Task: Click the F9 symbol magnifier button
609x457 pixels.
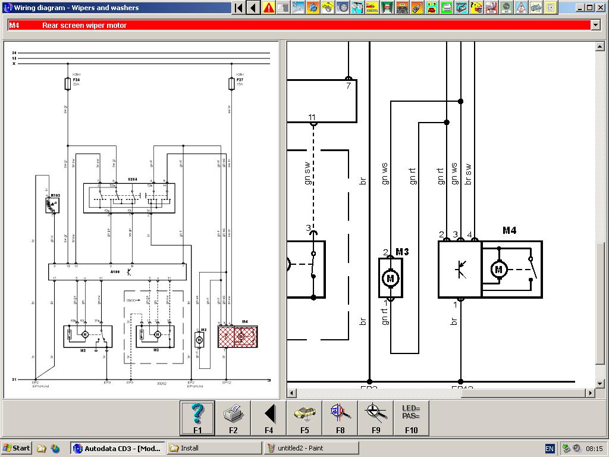Action: click(x=376, y=418)
